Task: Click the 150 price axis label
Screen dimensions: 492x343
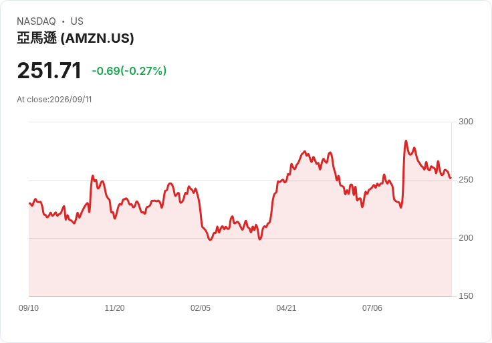Action: 466,296
